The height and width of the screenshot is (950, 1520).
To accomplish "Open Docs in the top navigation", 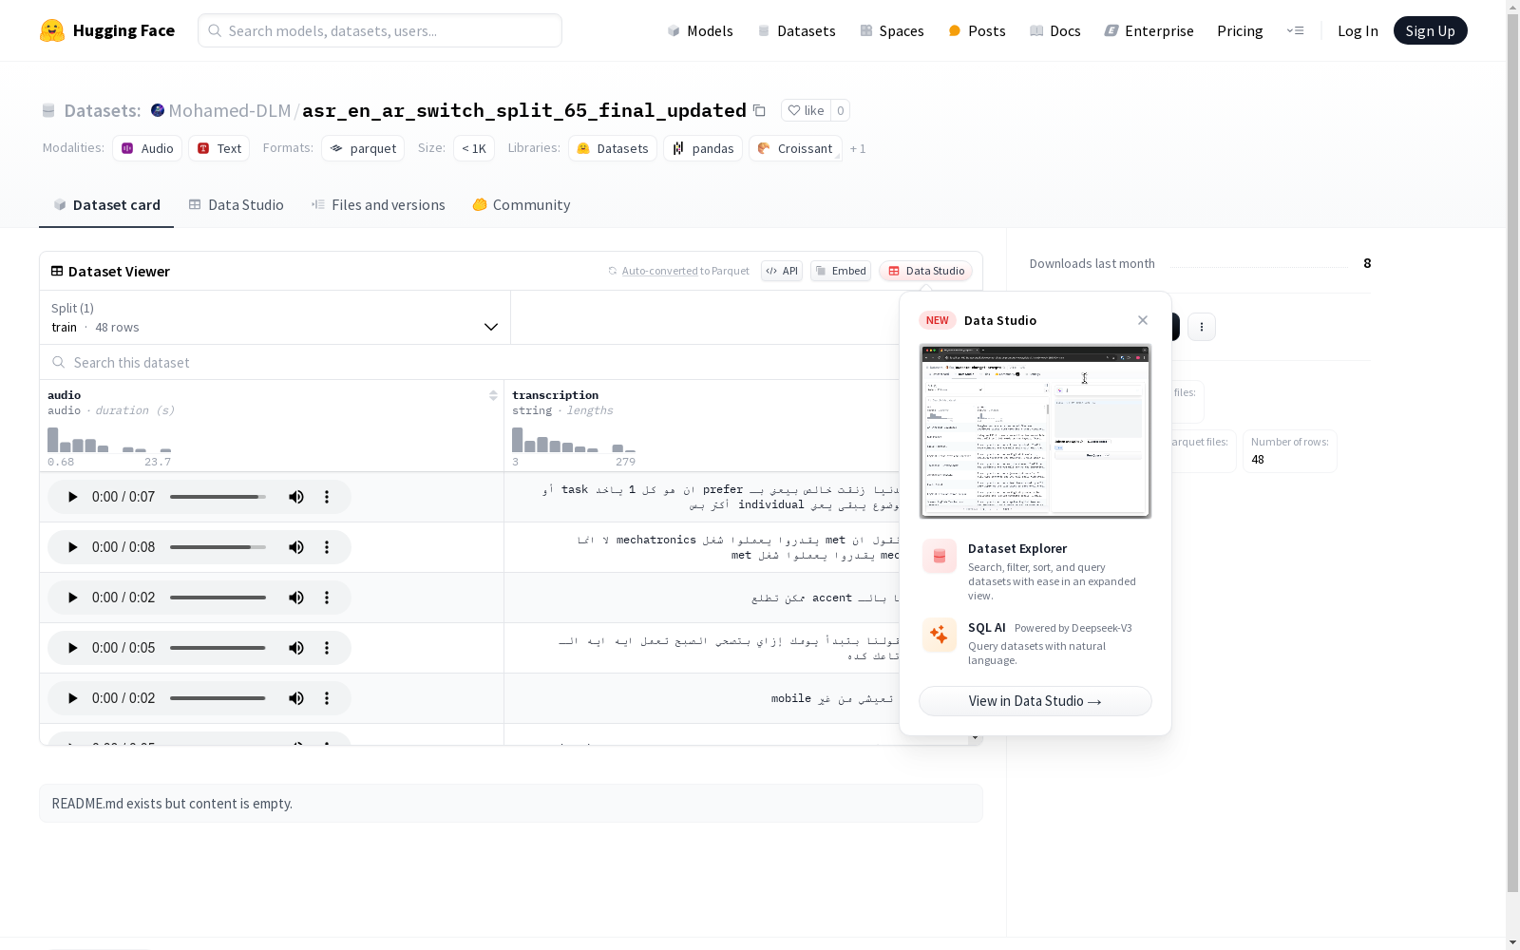I will click(x=1054, y=31).
